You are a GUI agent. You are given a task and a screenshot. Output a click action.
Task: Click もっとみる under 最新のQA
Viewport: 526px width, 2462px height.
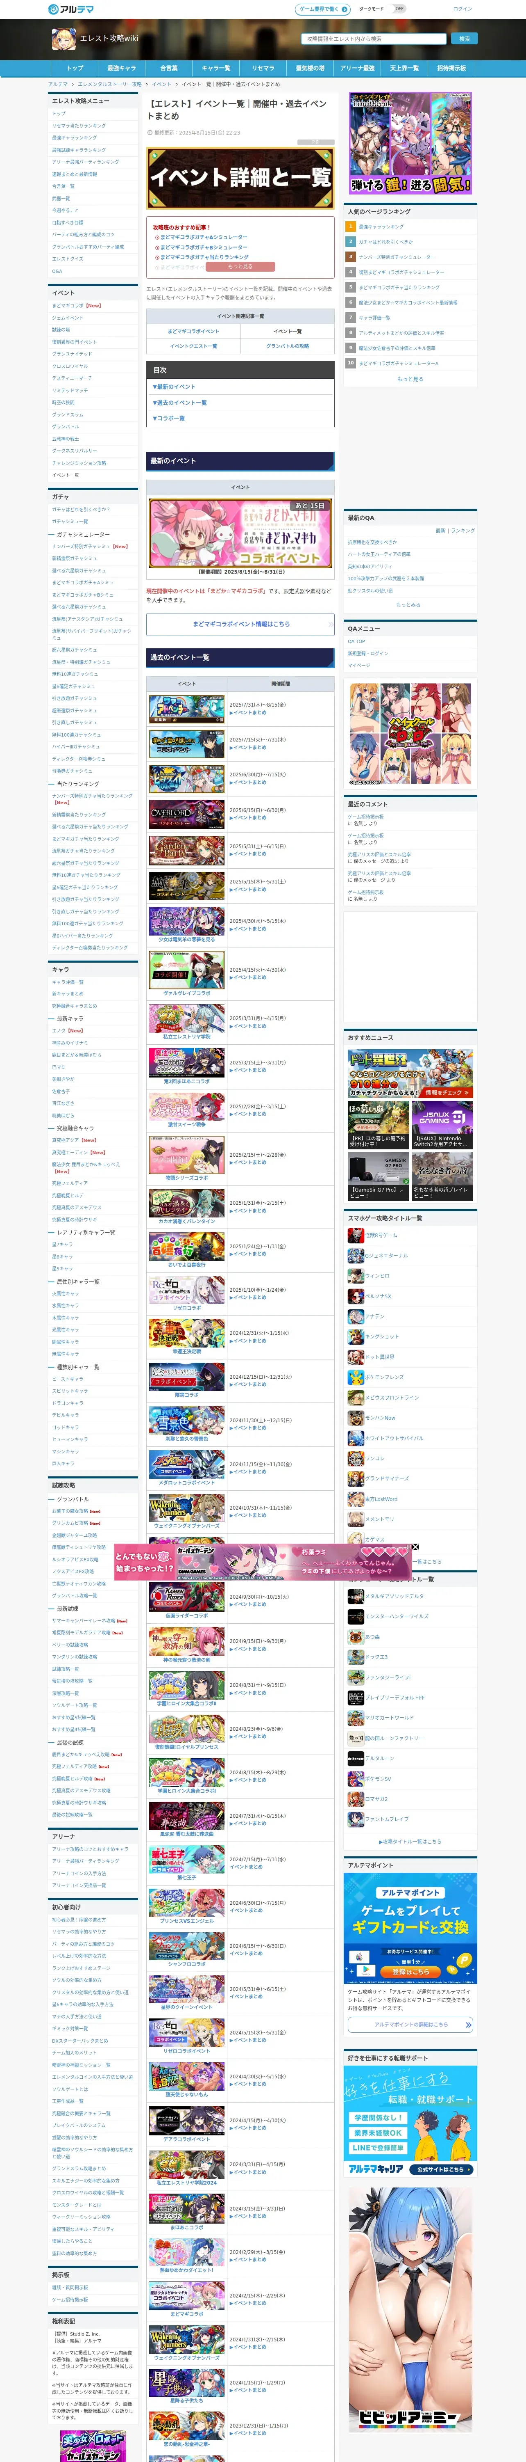[x=408, y=604]
